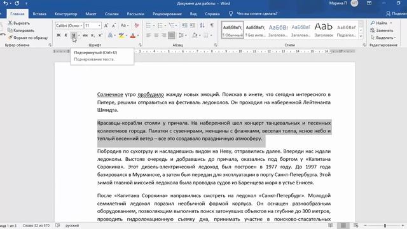The image size is (407, 229).
Task: Center the paragraph text
Action: [x=156, y=36]
